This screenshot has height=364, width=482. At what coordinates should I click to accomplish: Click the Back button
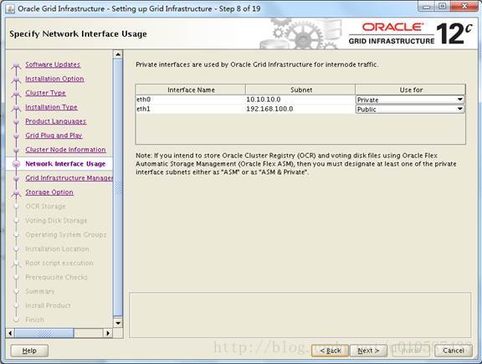(331, 351)
